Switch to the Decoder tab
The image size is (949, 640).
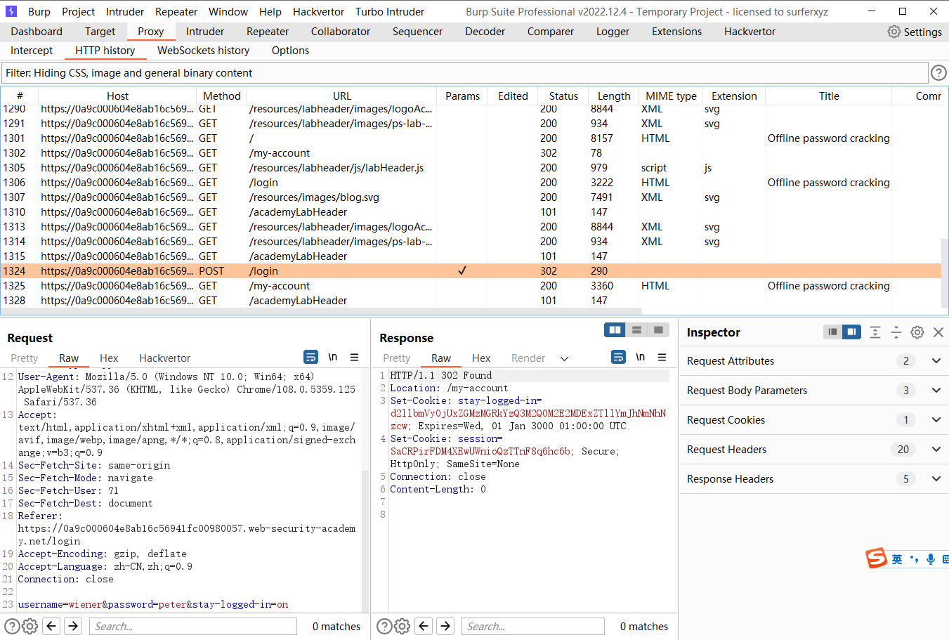485,32
